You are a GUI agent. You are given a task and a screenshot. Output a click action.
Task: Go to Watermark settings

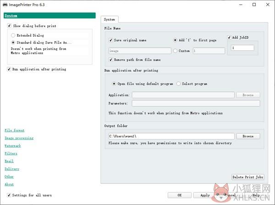click(x=13, y=146)
